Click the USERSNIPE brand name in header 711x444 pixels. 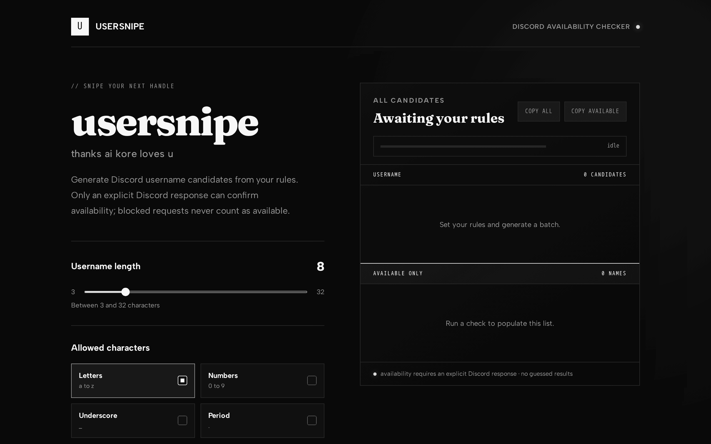point(120,26)
